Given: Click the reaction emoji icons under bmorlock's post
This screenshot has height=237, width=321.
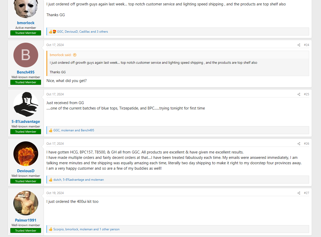Looking at the screenshot, I should 52,32.
